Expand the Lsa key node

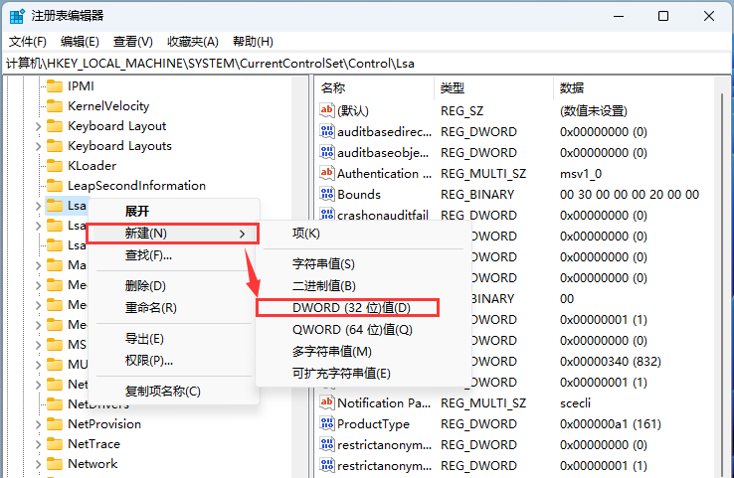(x=38, y=206)
